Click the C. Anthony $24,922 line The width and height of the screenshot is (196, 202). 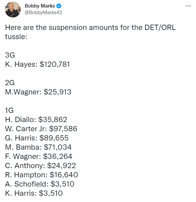(x=41, y=165)
